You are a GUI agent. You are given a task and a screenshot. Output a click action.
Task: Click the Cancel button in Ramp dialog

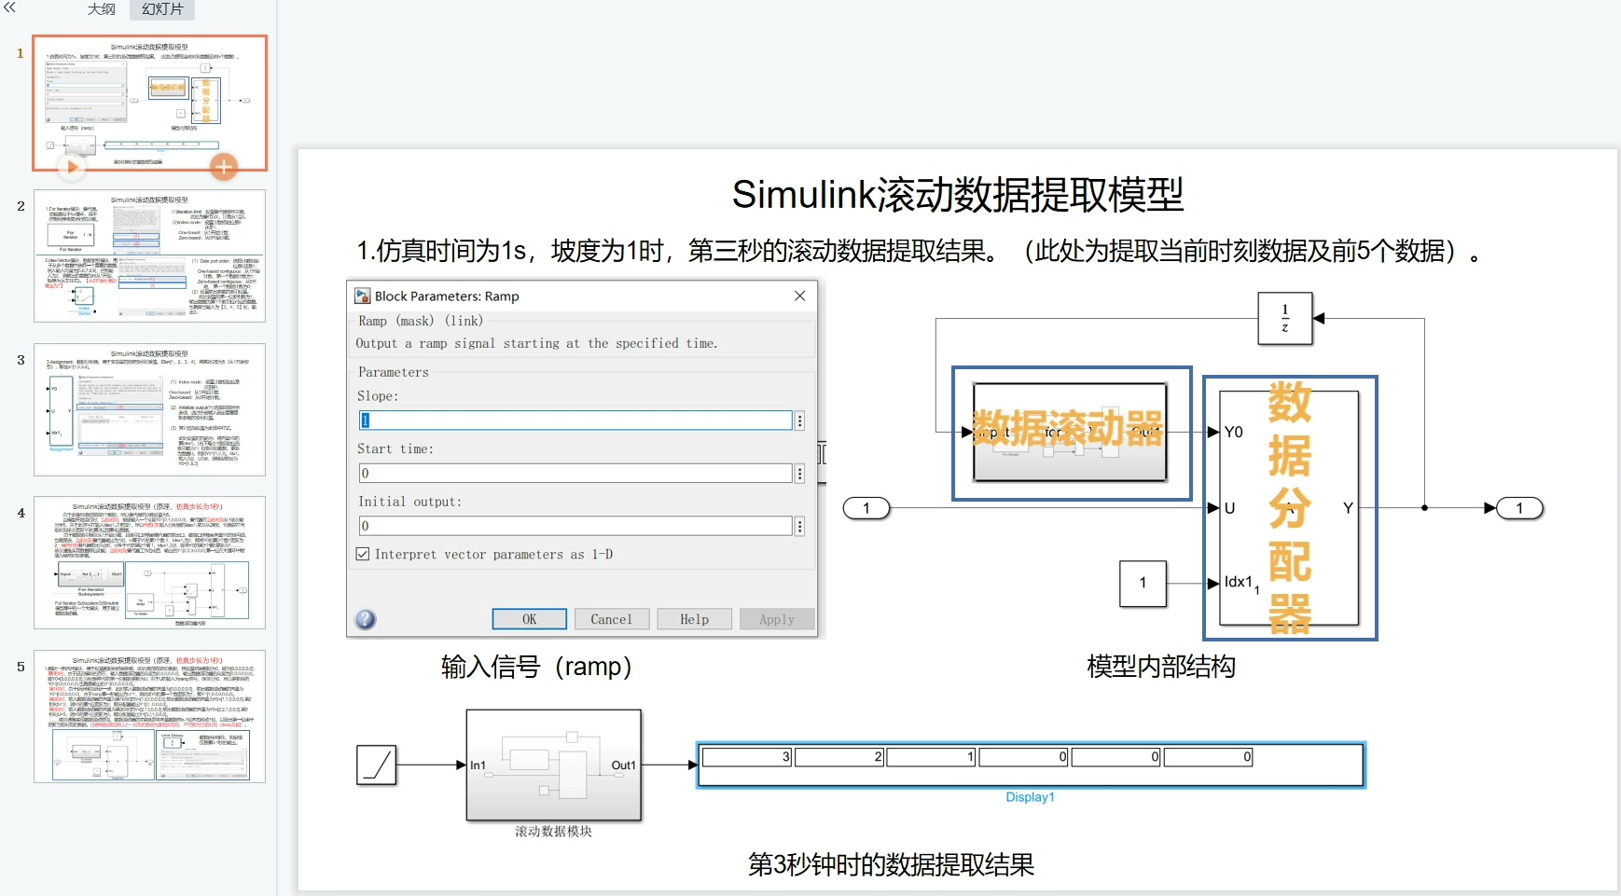(x=611, y=619)
